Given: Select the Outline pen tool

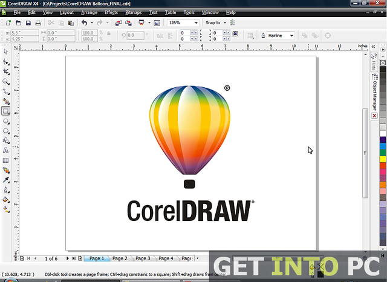Looking at the screenshot, I should [x=5, y=190].
